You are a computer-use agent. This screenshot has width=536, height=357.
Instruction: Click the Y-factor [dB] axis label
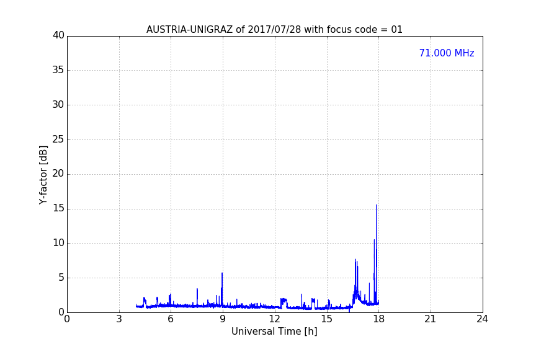tap(43, 175)
